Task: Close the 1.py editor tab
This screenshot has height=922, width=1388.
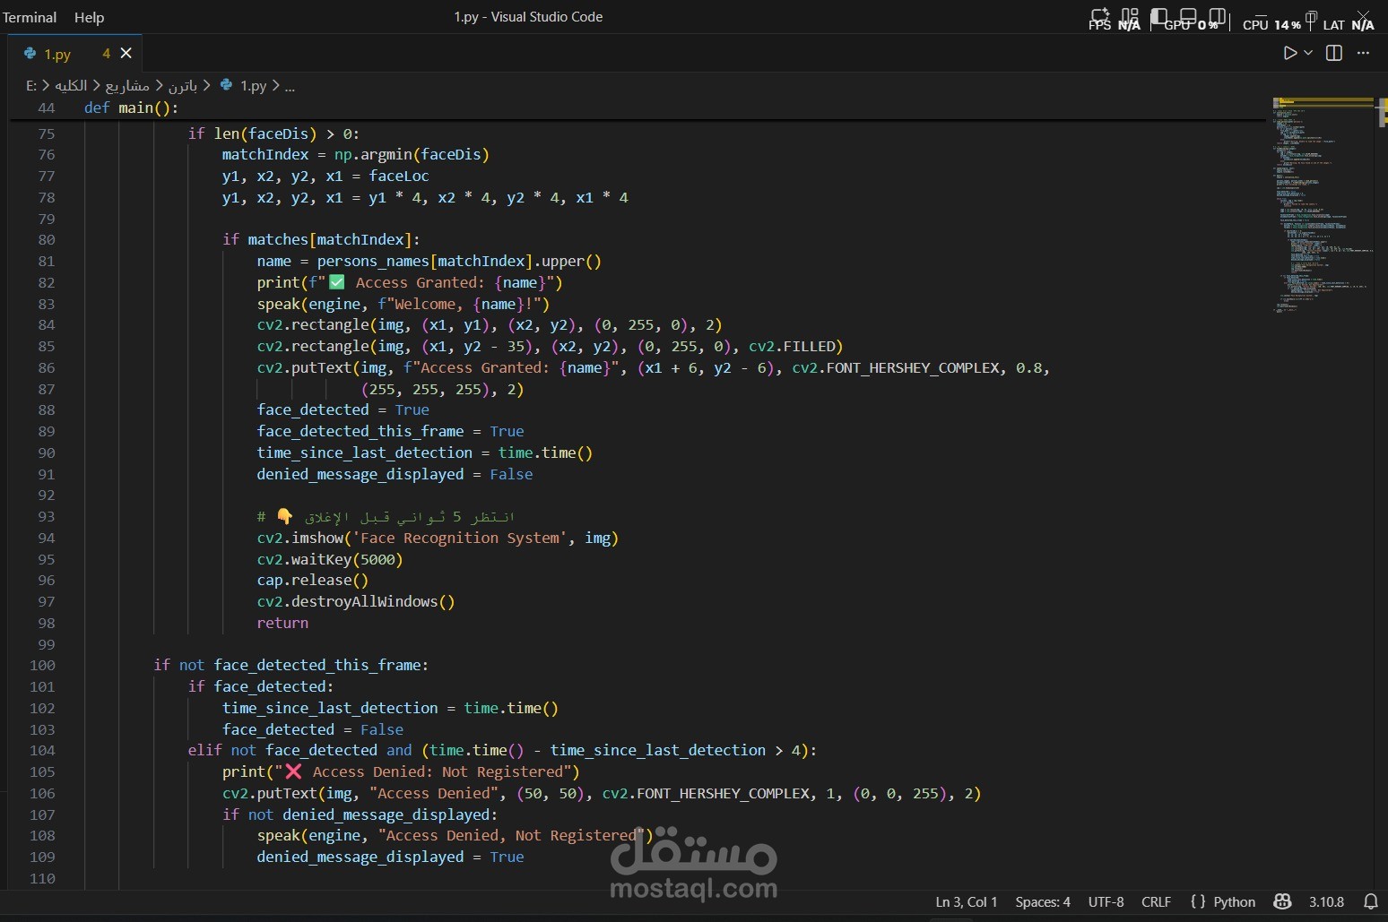Action: pyautogui.click(x=126, y=54)
